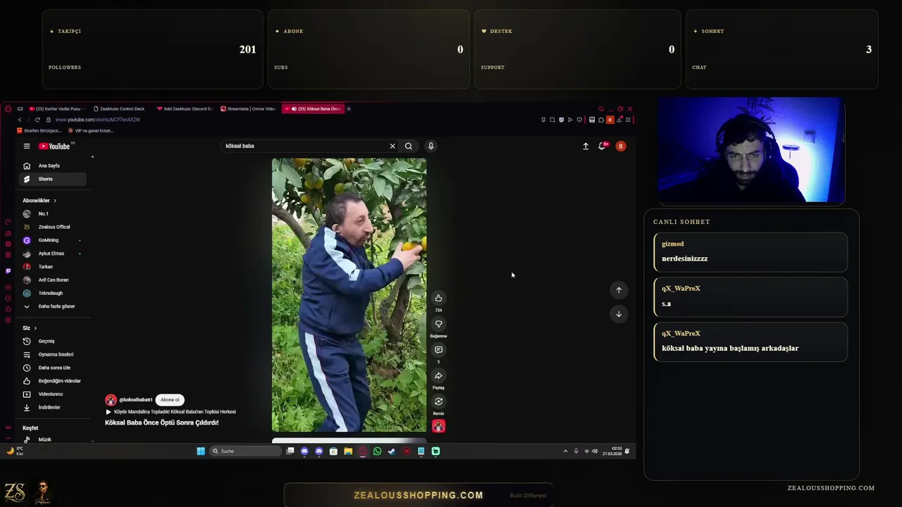
Task: Clear the köksal baba search text
Action: click(x=393, y=146)
